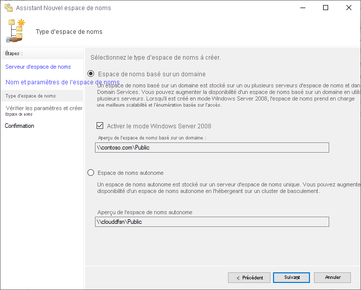Click the Suivant button

click(291, 277)
